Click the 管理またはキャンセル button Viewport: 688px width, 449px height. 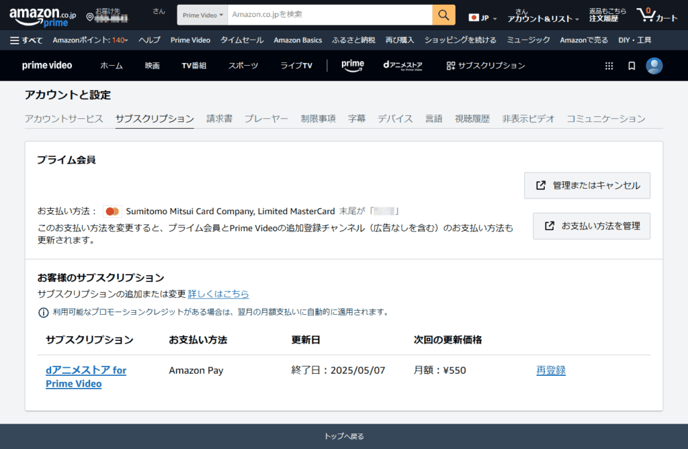[x=587, y=185]
